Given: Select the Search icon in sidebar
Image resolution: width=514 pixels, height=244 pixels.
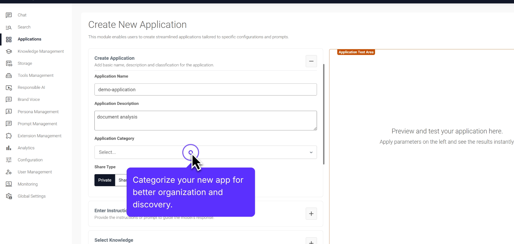Looking at the screenshot, I should [9, 27].
